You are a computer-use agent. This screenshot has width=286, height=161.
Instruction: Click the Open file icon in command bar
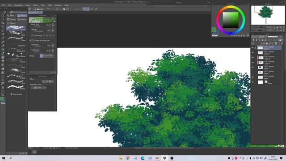[38, 9]
